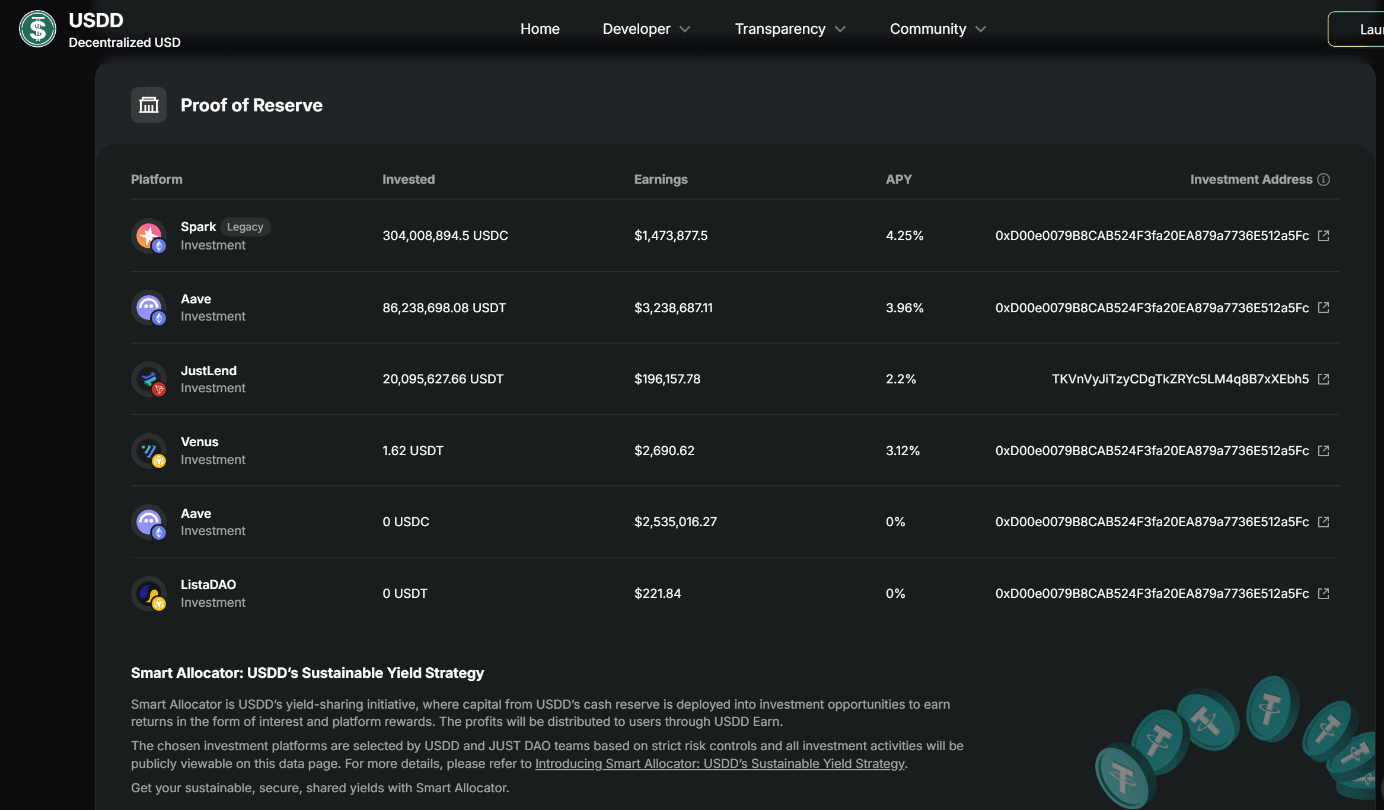The image size is (1384, 810).
Task: Click the JustLend platform logo
Action: [x=148, y=379]
